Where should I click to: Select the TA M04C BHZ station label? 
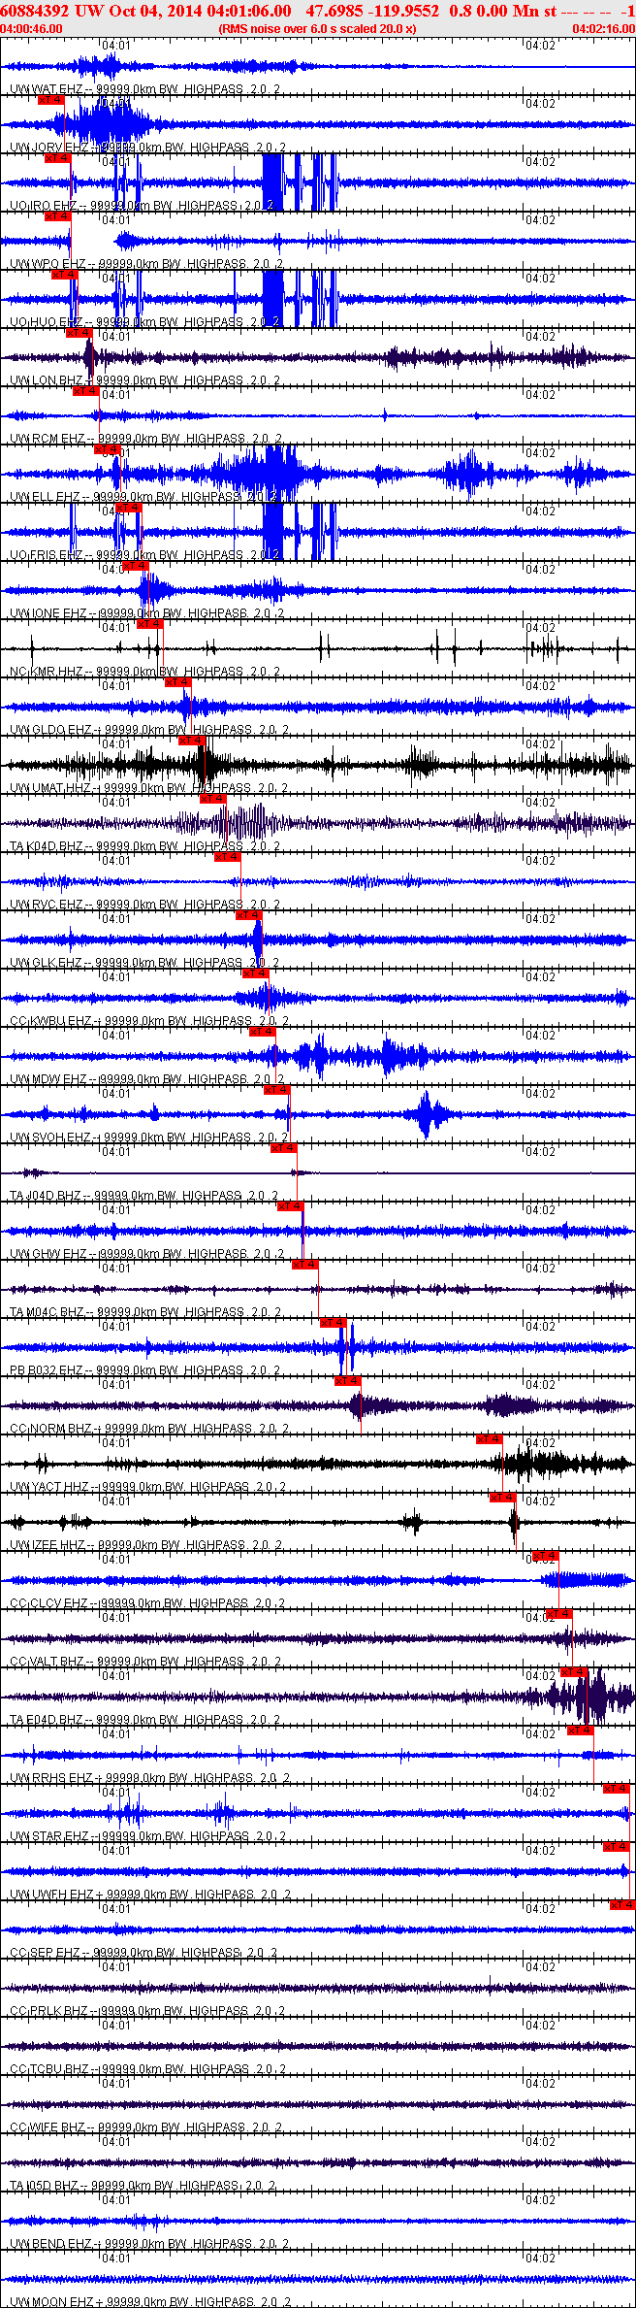tap(144, 1311)
